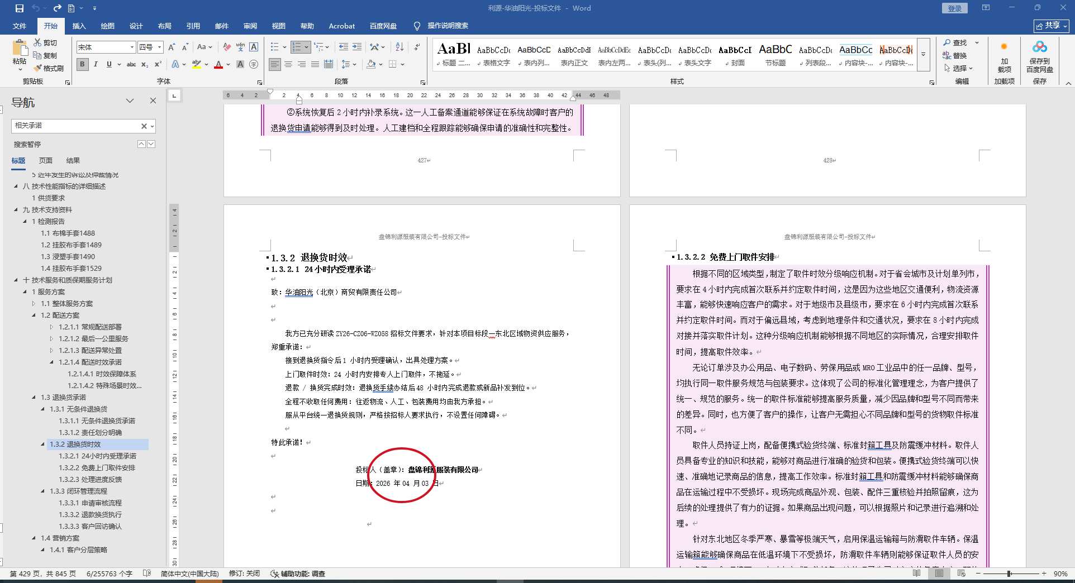The height and width of the screenshot is (583, 1075).
Task: Open the Change Case (Aa) dropdown
Action: coord(204,47)
